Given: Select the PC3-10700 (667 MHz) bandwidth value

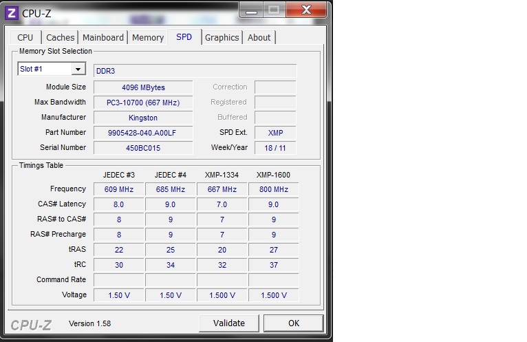Looking at the screenshot, I should click(143, 103).
